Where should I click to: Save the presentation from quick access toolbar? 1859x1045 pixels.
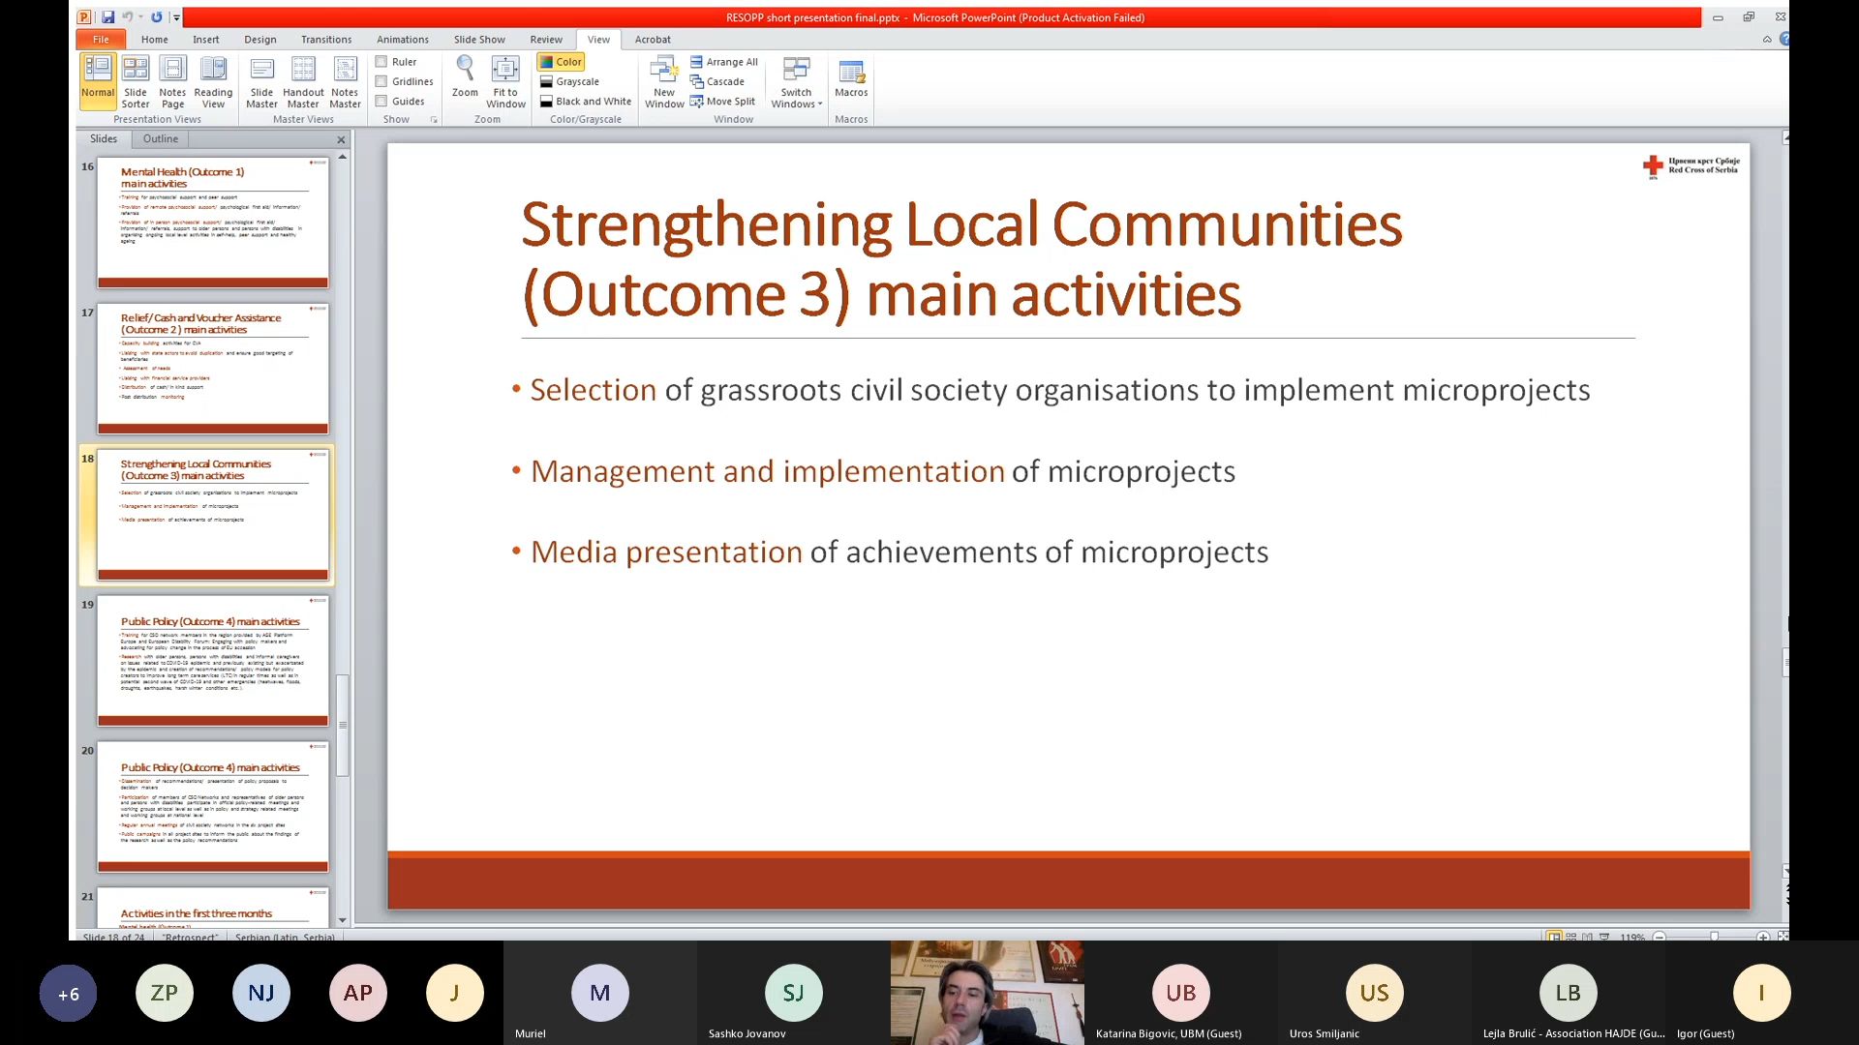pos(107,17)
